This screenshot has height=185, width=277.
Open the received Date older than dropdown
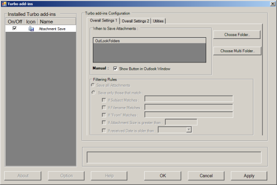click(x=189, y=130)
